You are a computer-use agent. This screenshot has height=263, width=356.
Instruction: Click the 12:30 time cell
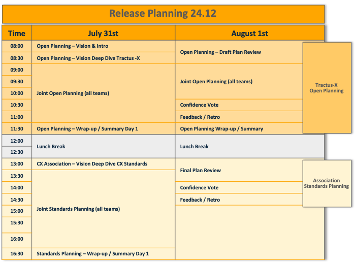point(17,152)
